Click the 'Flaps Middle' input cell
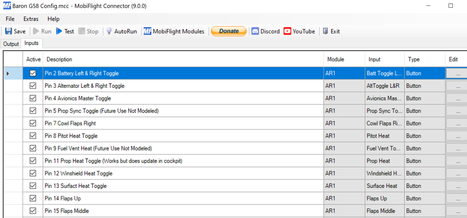 coord(385,211)
